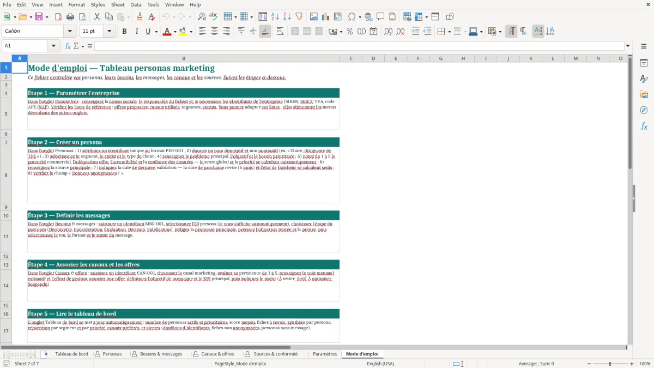Click the Function Wizard fx icon
This screenshot has width=654, height=368.
point(68,46)
